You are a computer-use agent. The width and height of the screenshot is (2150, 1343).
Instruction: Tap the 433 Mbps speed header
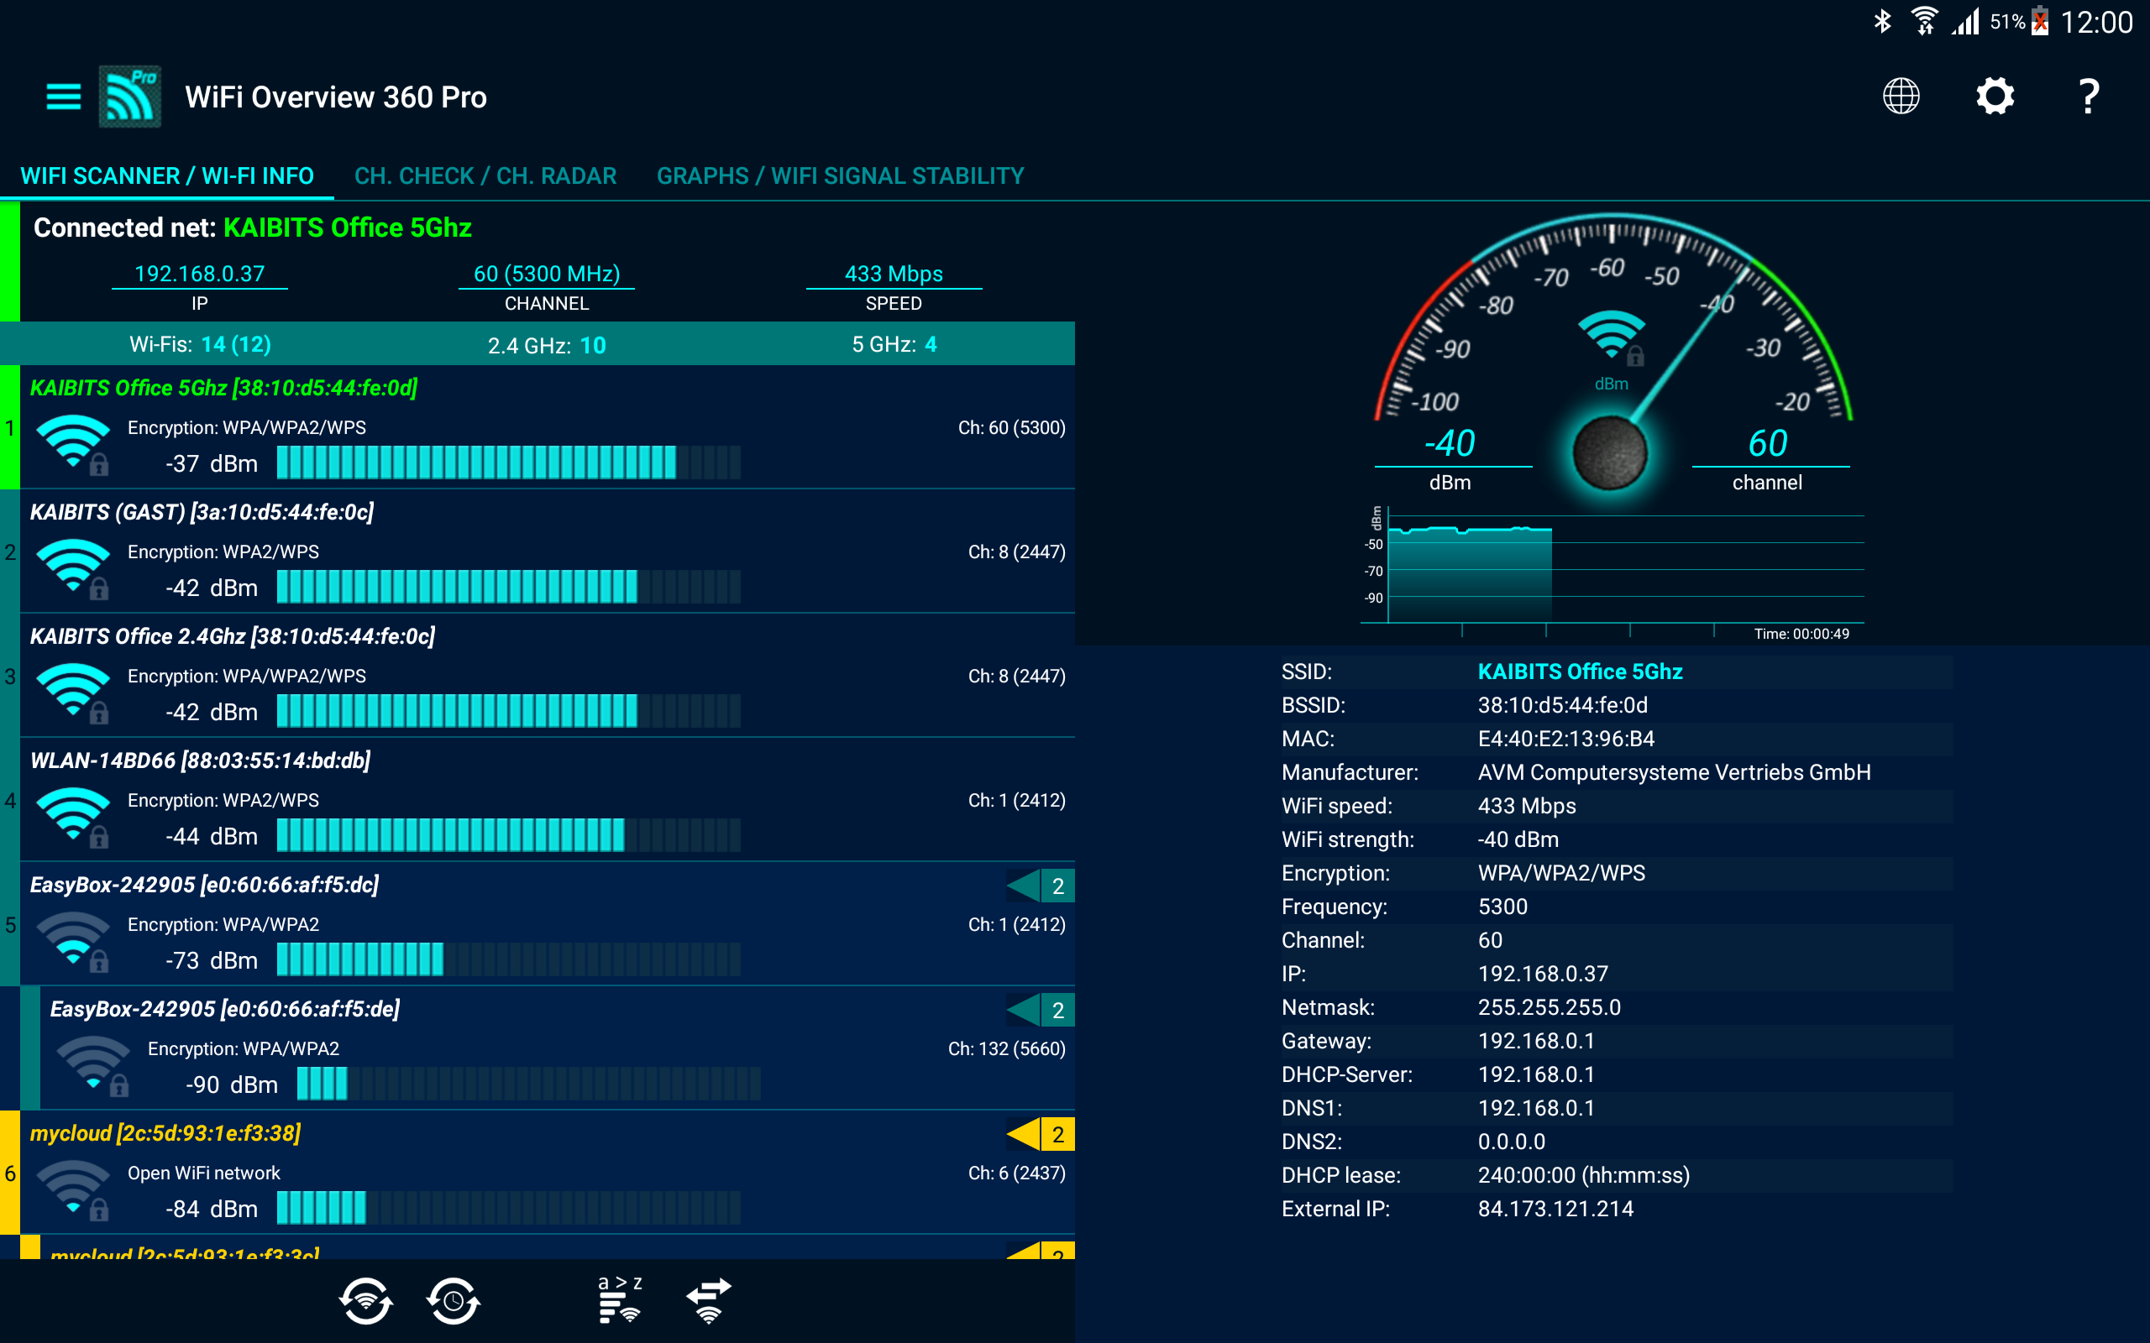point(894,274)
